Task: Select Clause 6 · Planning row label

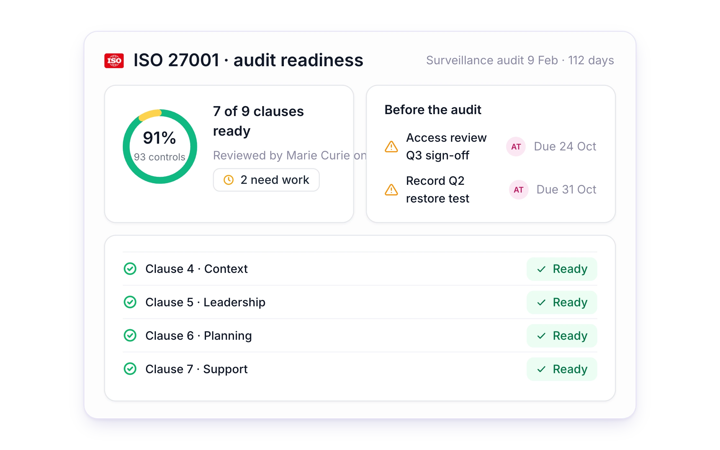Action: pyautogui.click(x=199, y=336)
